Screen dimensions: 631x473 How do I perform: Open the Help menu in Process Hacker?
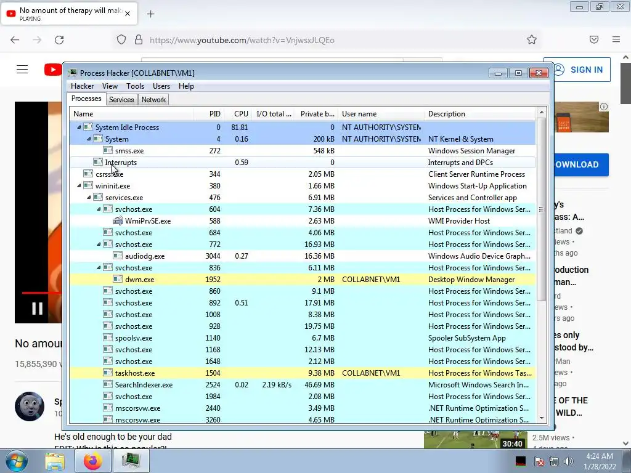186,86
